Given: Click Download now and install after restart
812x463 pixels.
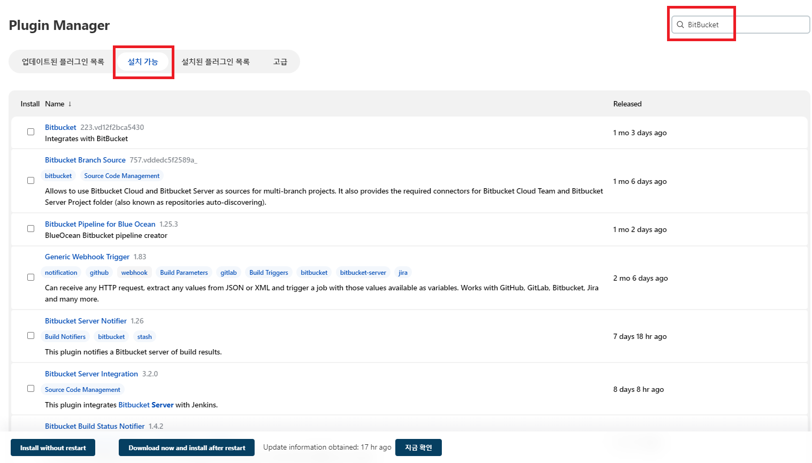Looking at the screenshot, I should (187, 448).
